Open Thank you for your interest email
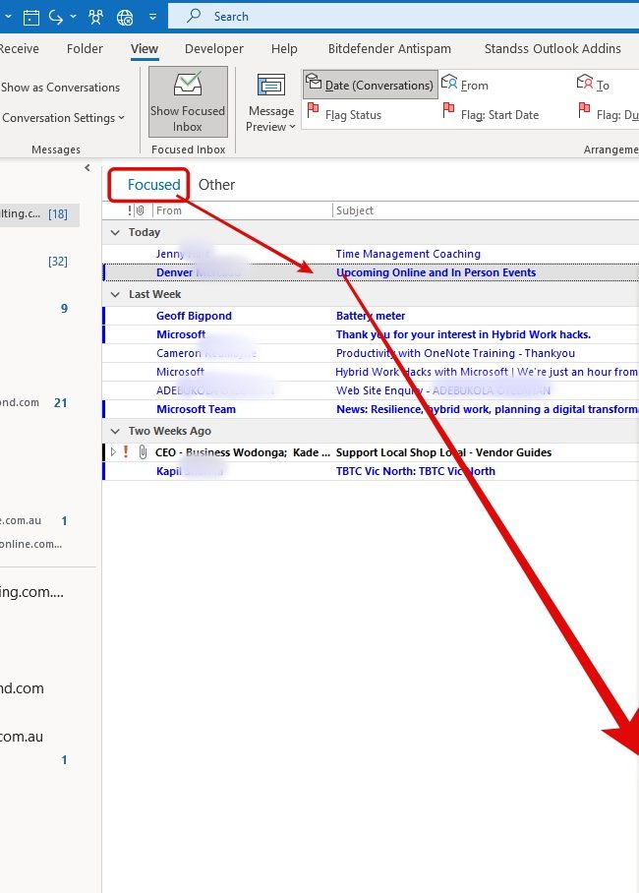Screen dimensions: 639x893 tap(371, 334)
